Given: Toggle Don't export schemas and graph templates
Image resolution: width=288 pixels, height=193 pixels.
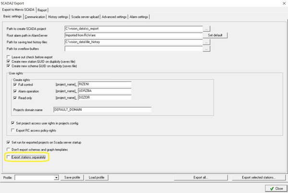Looking at the screenshot, I should tap(8, 150).
